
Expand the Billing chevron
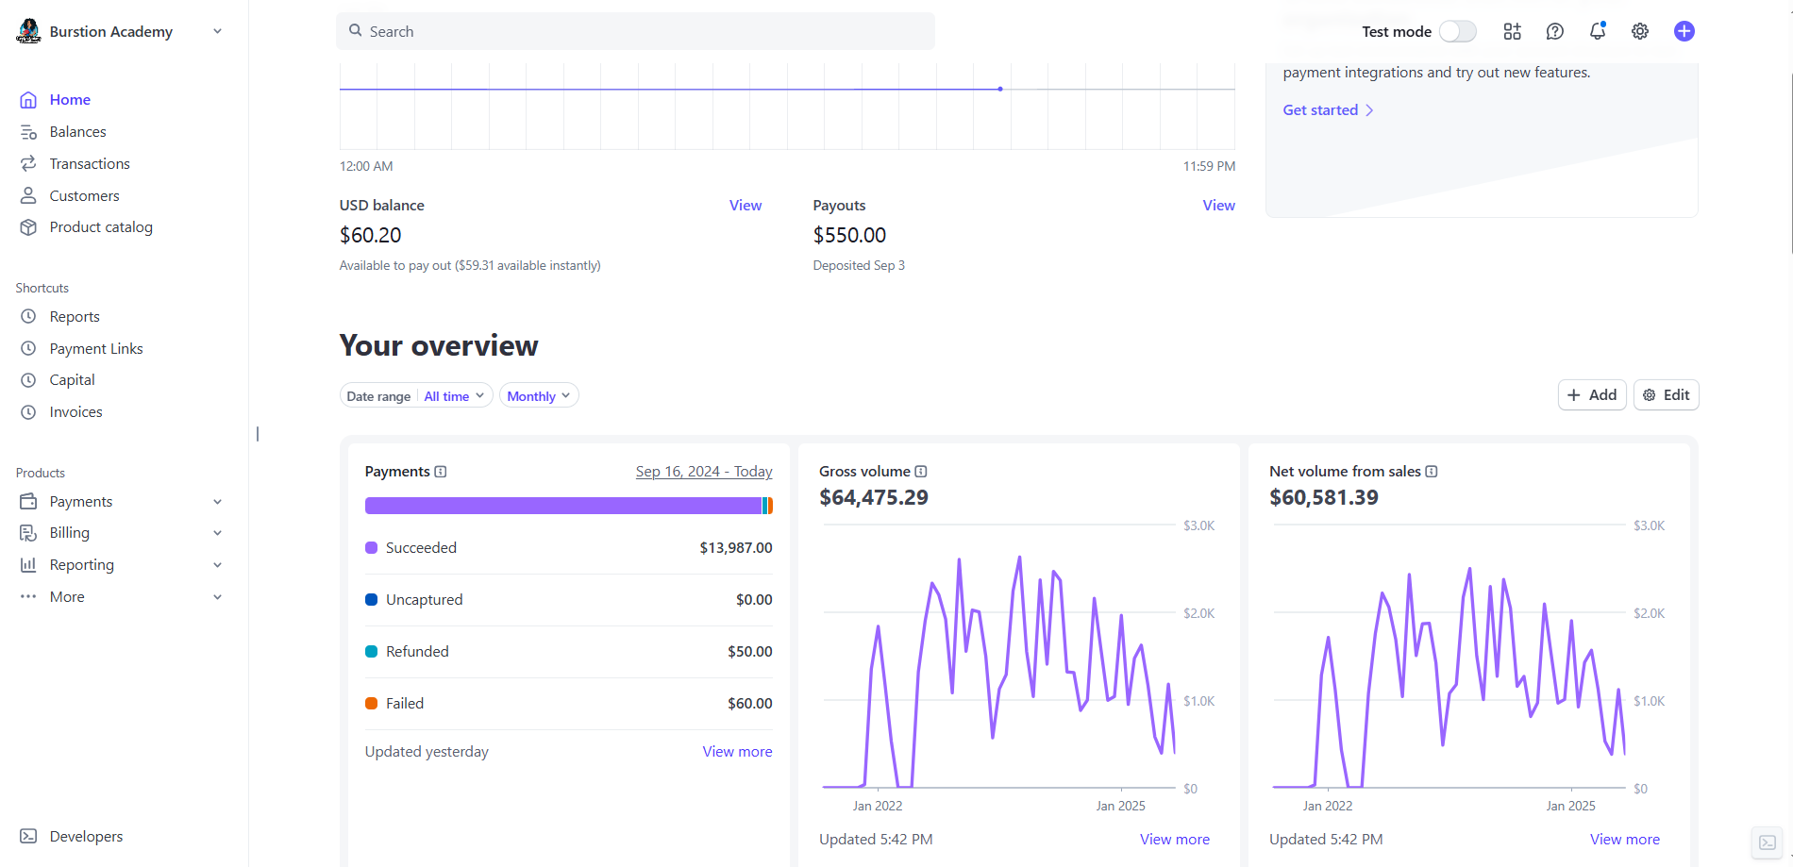[218, 533]
